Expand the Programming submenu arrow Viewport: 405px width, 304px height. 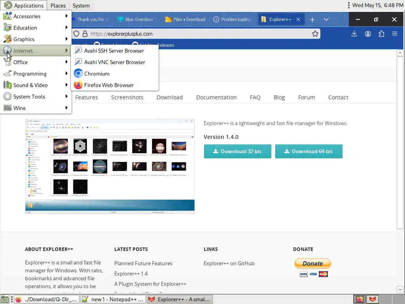[x=66, y=73]
